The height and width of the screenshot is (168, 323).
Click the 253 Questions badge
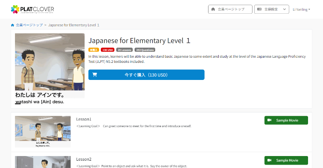click(145, 50)
